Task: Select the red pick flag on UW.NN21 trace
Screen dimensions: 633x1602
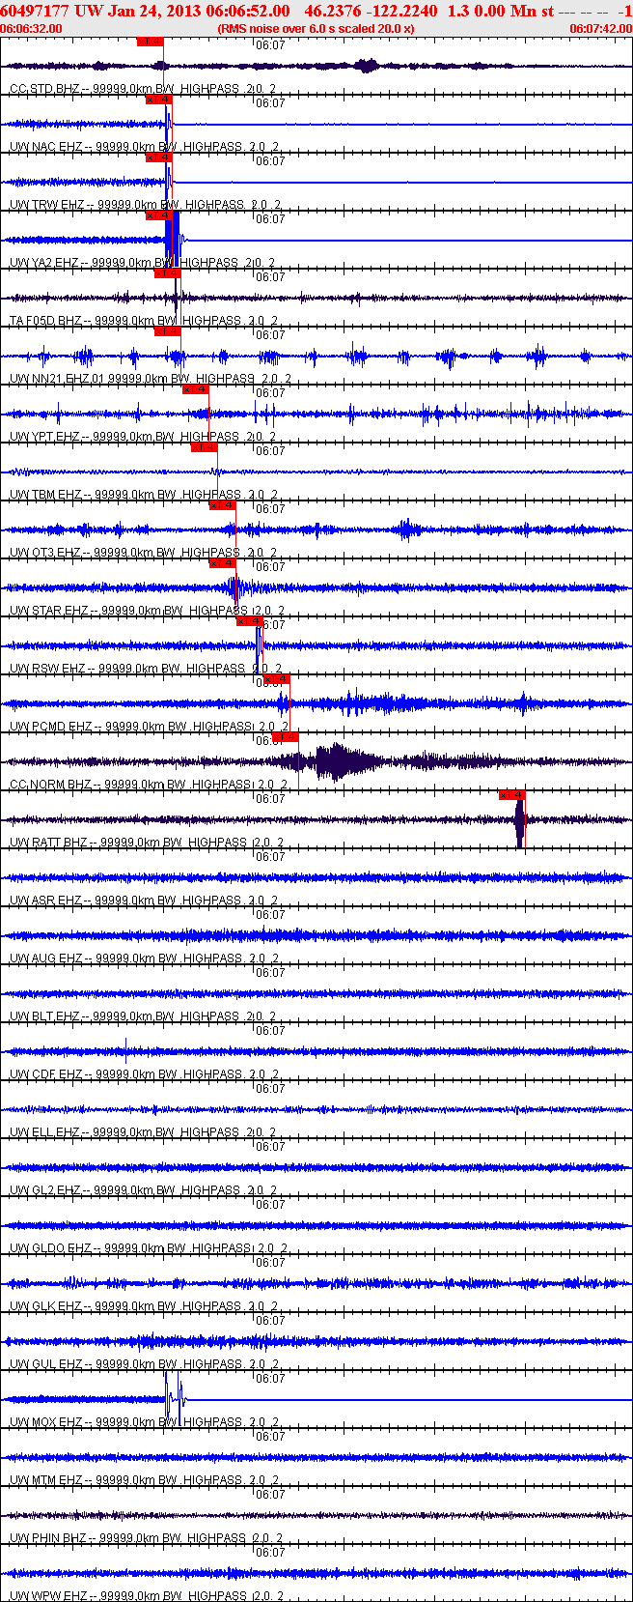Action: click(167, 330)
